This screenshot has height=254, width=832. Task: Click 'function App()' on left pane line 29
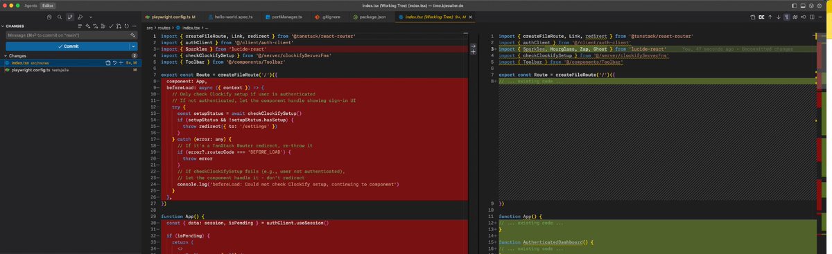click(183, 216)
